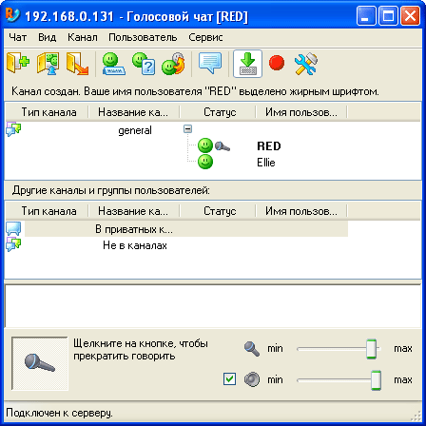The height and width of the screenshot is (426, 426).
Task: Uncheck the speaker sound checkbox
Action: click(229, 379)
